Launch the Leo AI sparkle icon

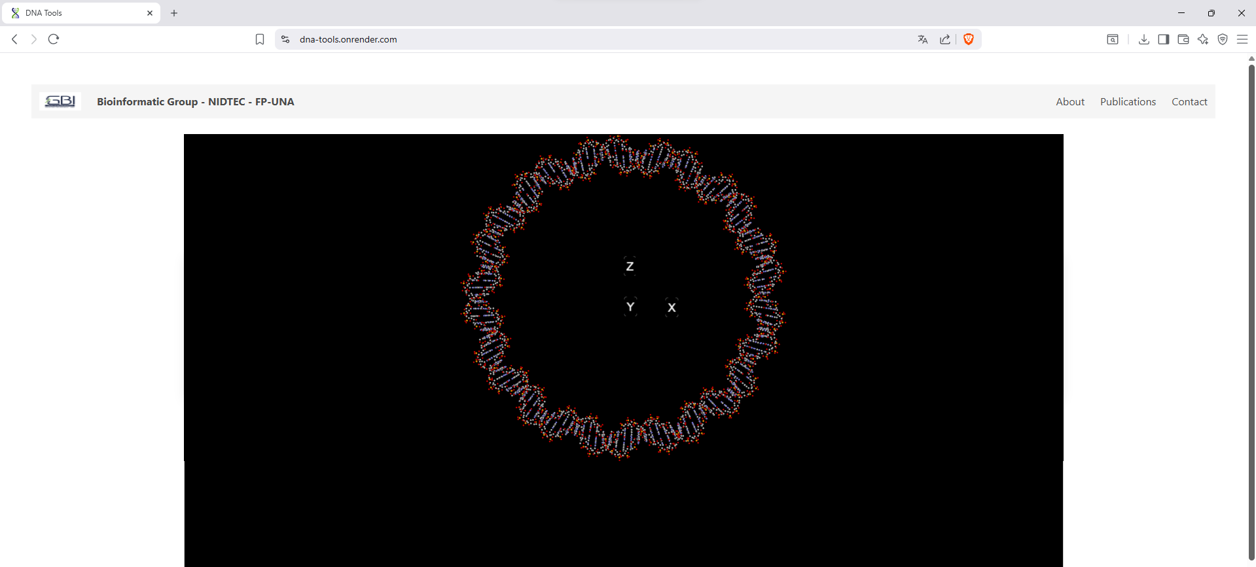pyautogui.click(x=1202, y=39)
